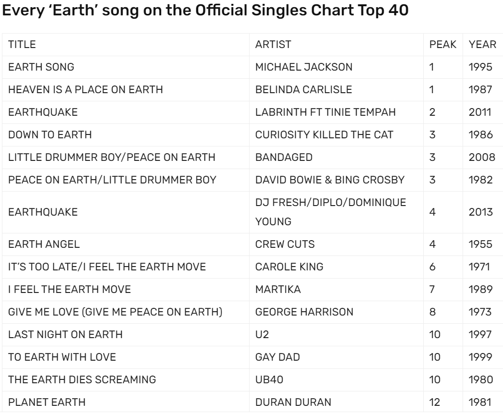Select the EARTH SONG title cell
The height and width of the screenshot is (414, 503).
point(41,67)
